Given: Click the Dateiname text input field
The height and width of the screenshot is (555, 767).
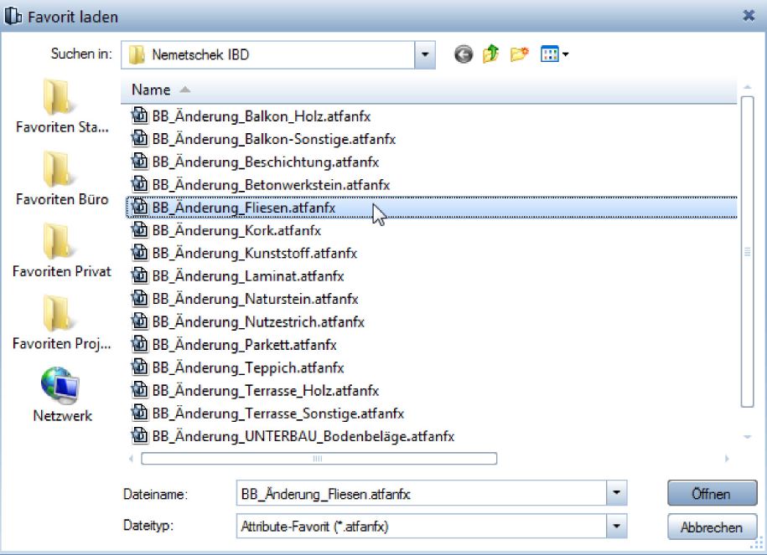Looking at the screenshot, I should tap(419, 494).
